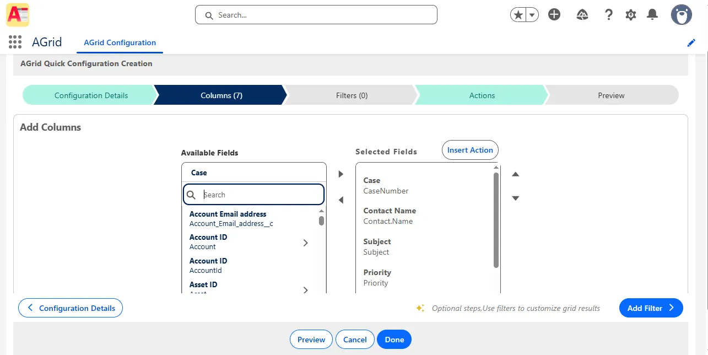Screen dimensions: 708x355
Task: Open the Setup gear icon
Action: pyautogui.click(x=631, y=15)
